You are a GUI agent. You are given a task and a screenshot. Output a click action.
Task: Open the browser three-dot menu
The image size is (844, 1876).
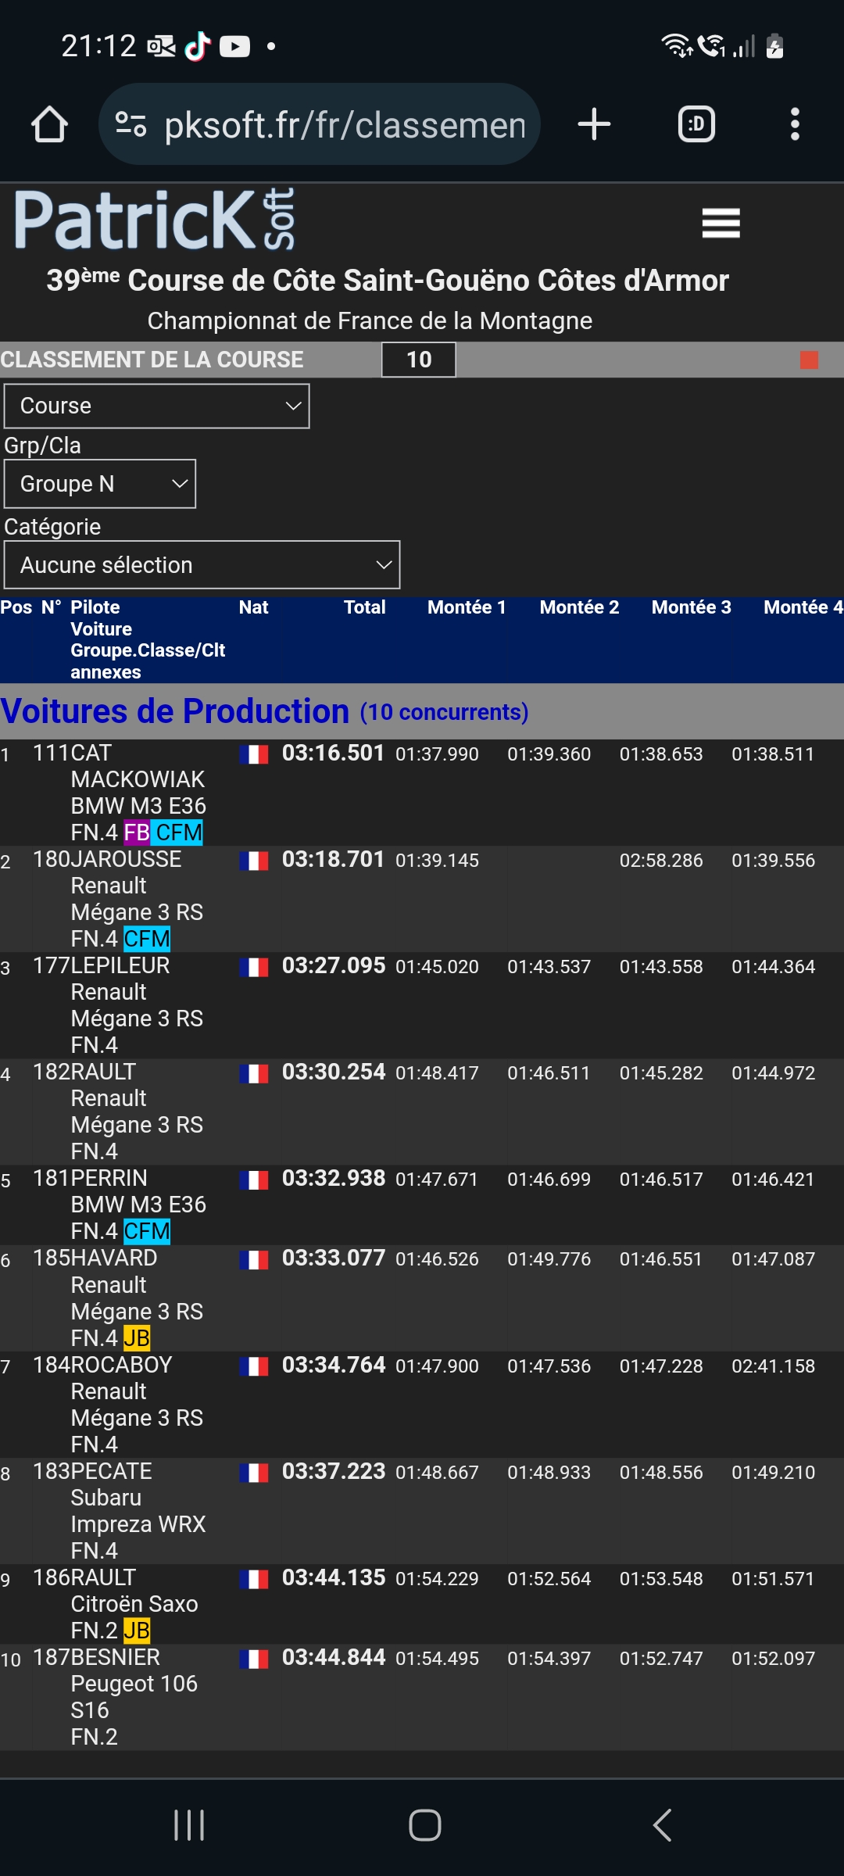[x=795, y=124]
